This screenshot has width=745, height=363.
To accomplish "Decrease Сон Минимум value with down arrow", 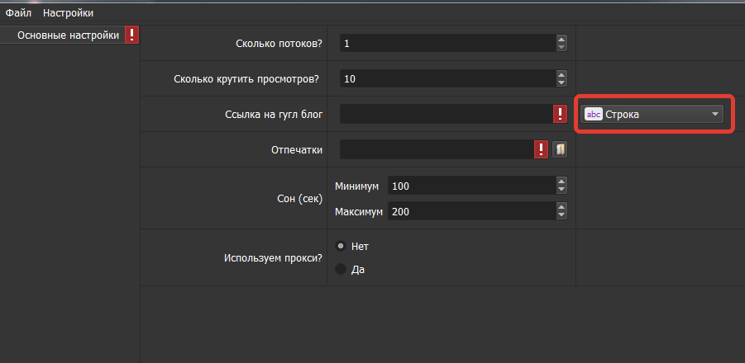I will pos(561,191).
